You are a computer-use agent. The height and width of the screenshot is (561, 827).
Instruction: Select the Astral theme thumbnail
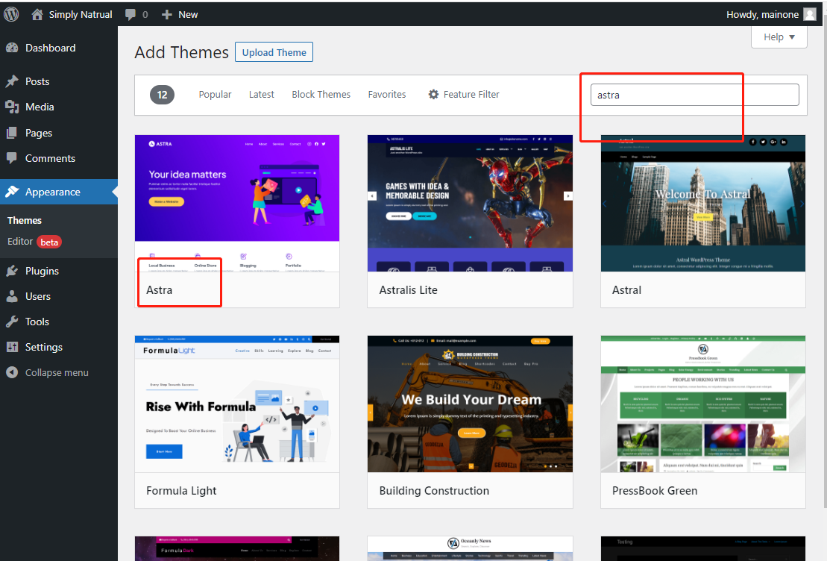point(703,204)
